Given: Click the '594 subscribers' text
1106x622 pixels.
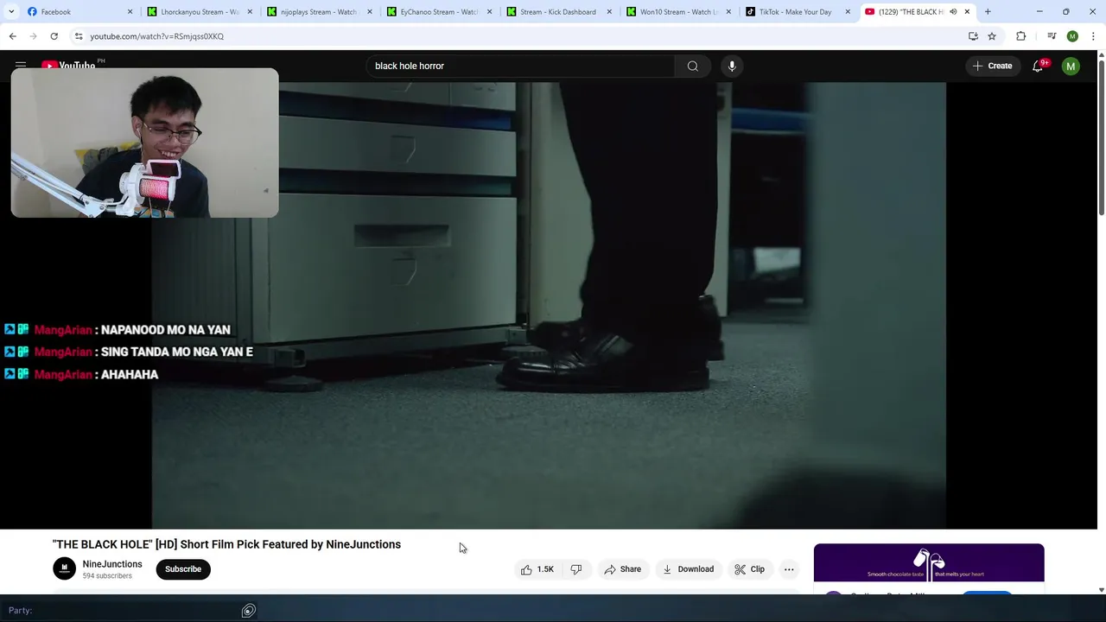Looking at the screenshot, I should (107, 576).
